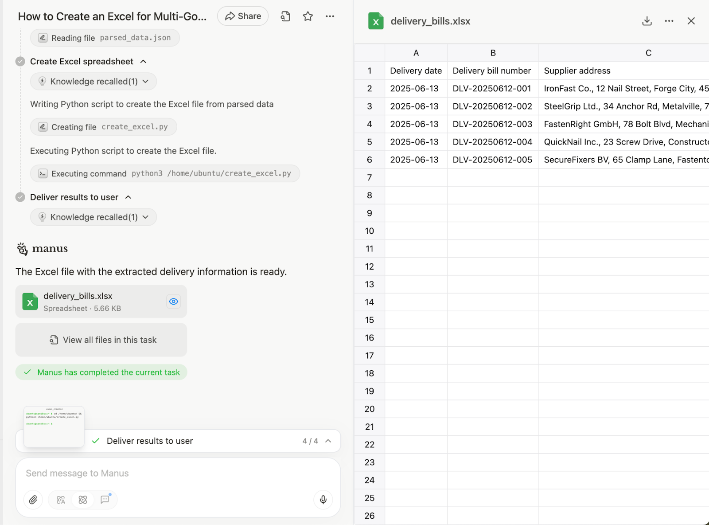Select cell DLV-20250612-001
Viewport: 709px width, 525px height.
tap(493, 88)
